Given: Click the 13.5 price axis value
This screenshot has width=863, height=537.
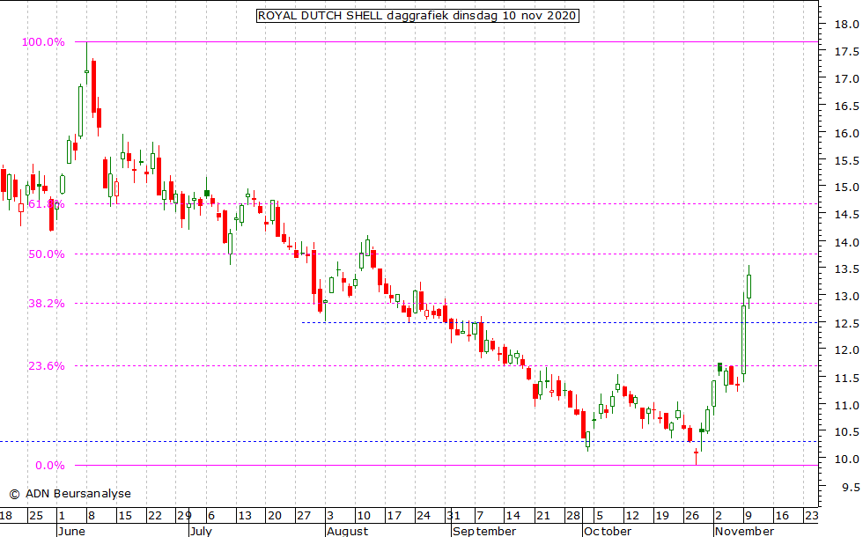Looking at the screenshot, I should pos(846,269).
